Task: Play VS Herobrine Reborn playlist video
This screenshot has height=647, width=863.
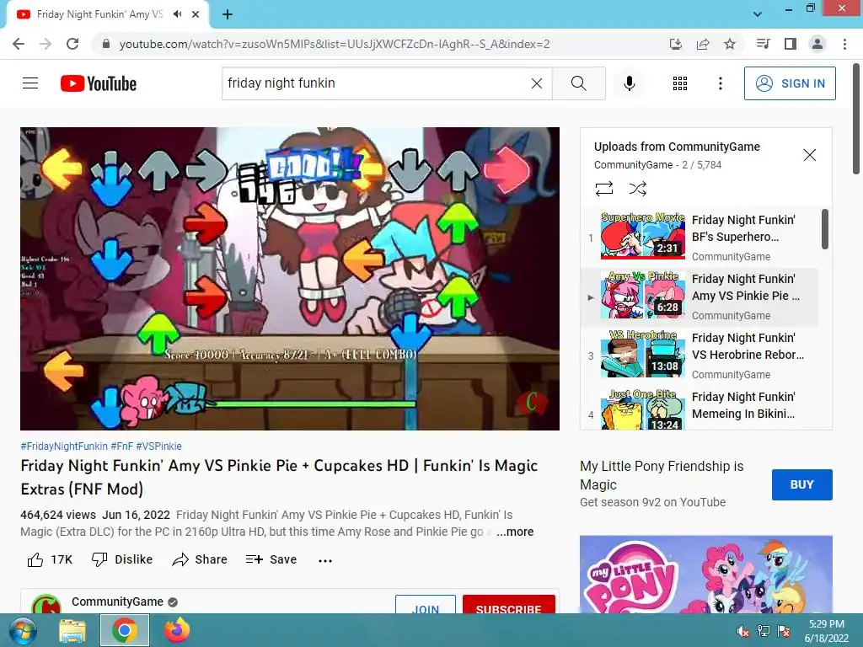Action: [x=700, y=355]
